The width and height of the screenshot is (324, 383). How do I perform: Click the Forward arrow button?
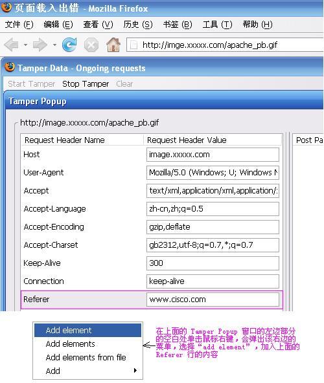pos(40,45)
